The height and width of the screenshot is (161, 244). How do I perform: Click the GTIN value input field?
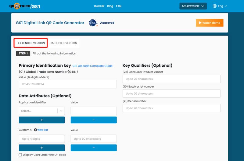coord(68,84)
